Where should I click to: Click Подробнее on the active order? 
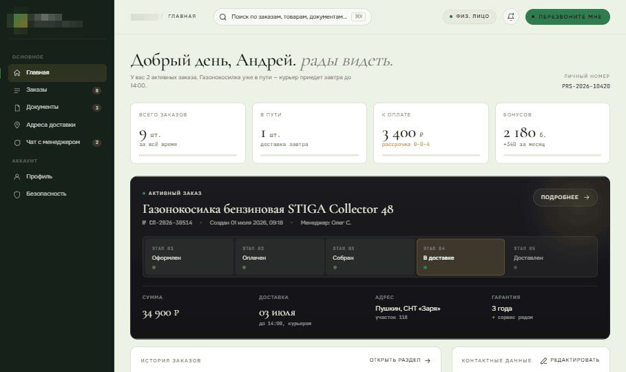coord(565,198)
